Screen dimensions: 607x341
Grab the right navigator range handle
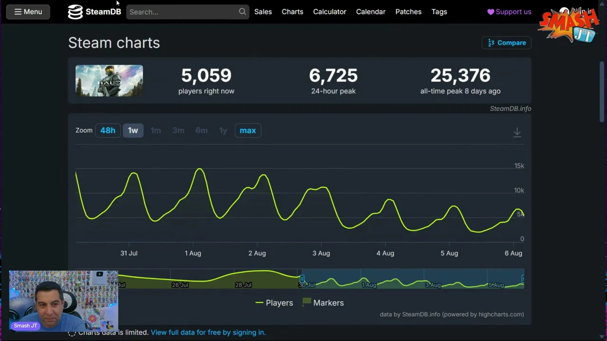coord(524,278)
